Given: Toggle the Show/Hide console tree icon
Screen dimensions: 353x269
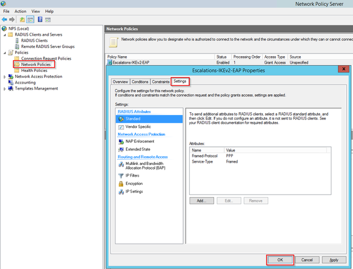Looking at the screenshot, I should [x=30, y=20].
